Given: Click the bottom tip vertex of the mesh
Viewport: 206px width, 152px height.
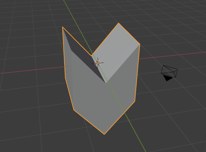Looking at the screenshot, I should pos(104,134).
